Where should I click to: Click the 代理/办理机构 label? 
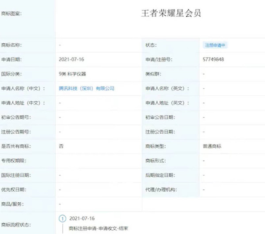[x=161, y=190]
